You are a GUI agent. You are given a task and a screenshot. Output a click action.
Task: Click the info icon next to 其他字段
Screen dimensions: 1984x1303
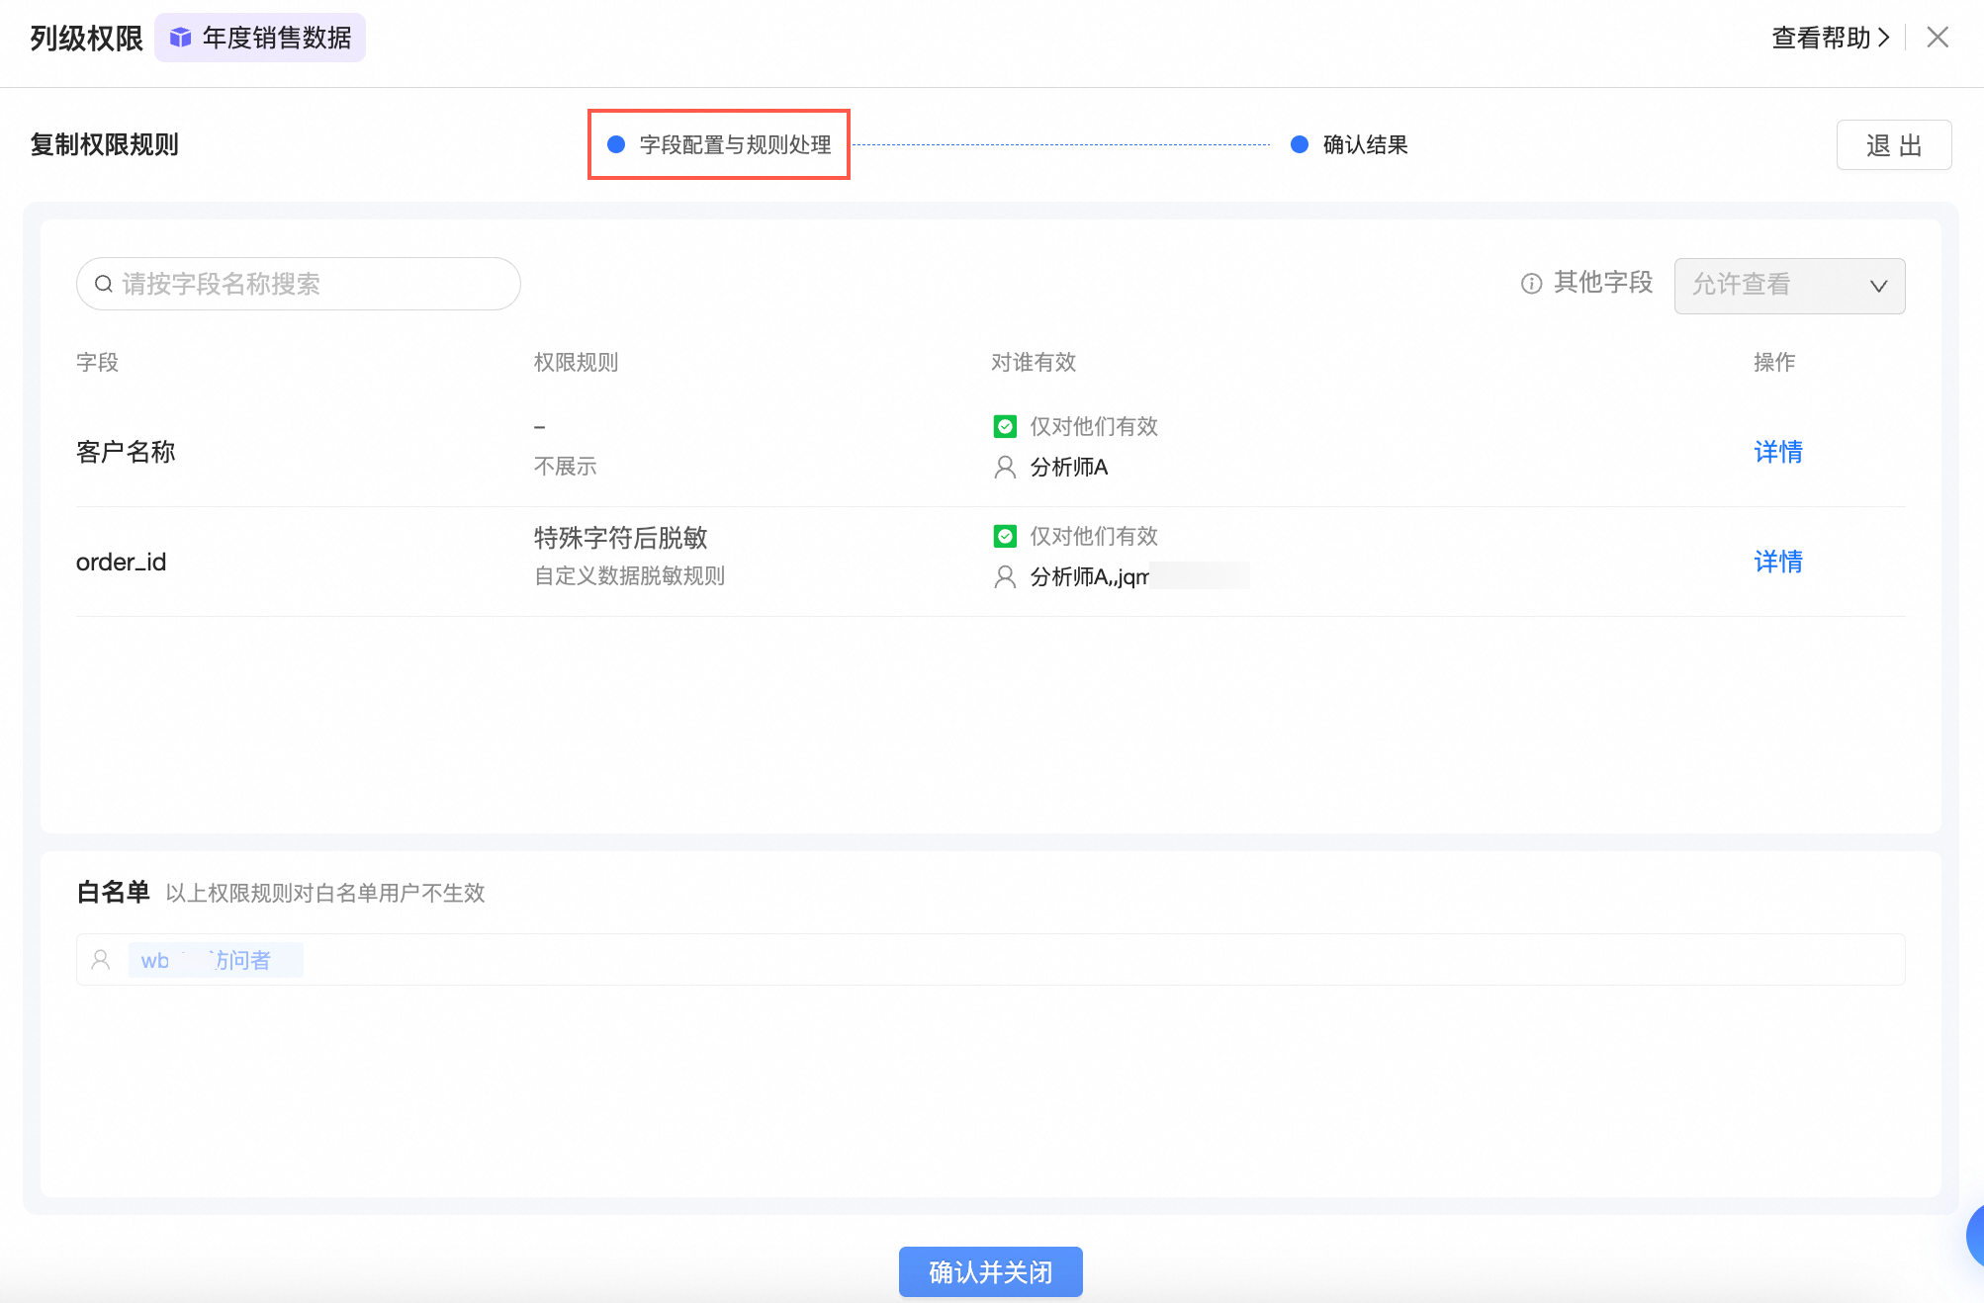pyautogui.click(x=1531, y=284)
